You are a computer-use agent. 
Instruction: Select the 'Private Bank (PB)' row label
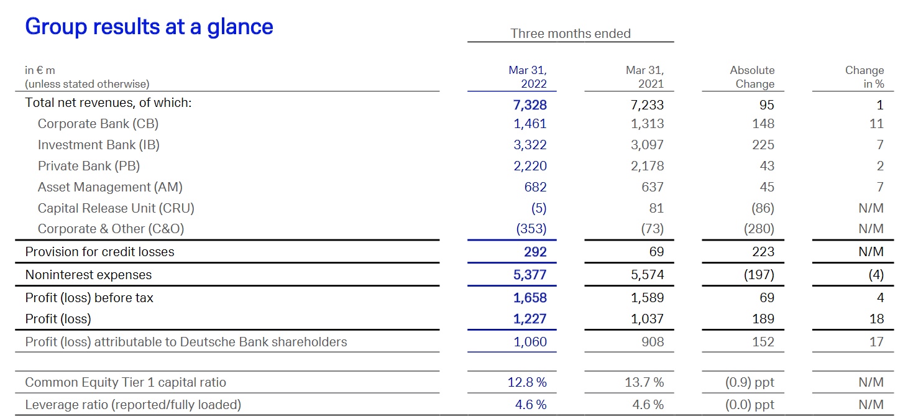tap(89, 166)
